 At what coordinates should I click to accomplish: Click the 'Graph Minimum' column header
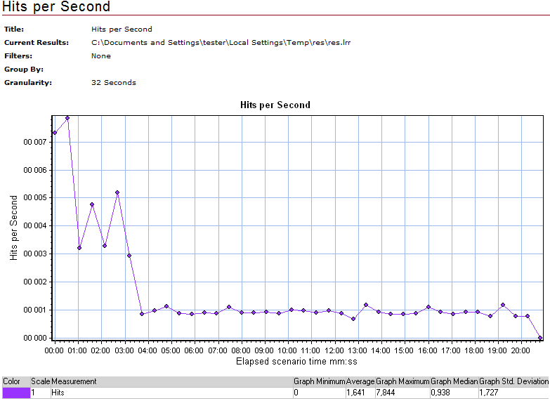pyautogui.click(x=319, y=381)
